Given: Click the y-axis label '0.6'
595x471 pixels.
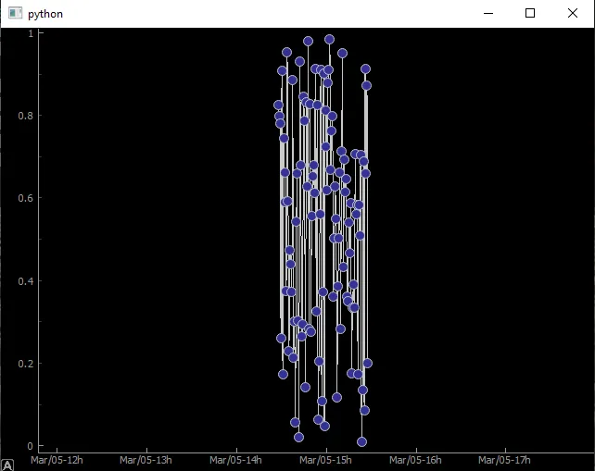Looking at the screenshot, I should pos(26,198).
